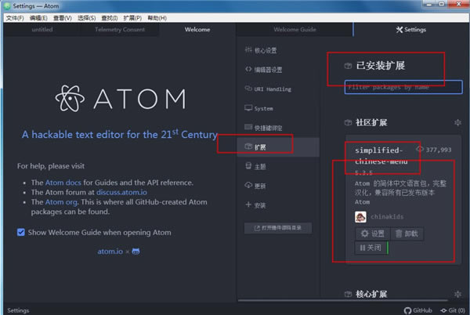Switch to the untitled tab

(x=42, y=29)
